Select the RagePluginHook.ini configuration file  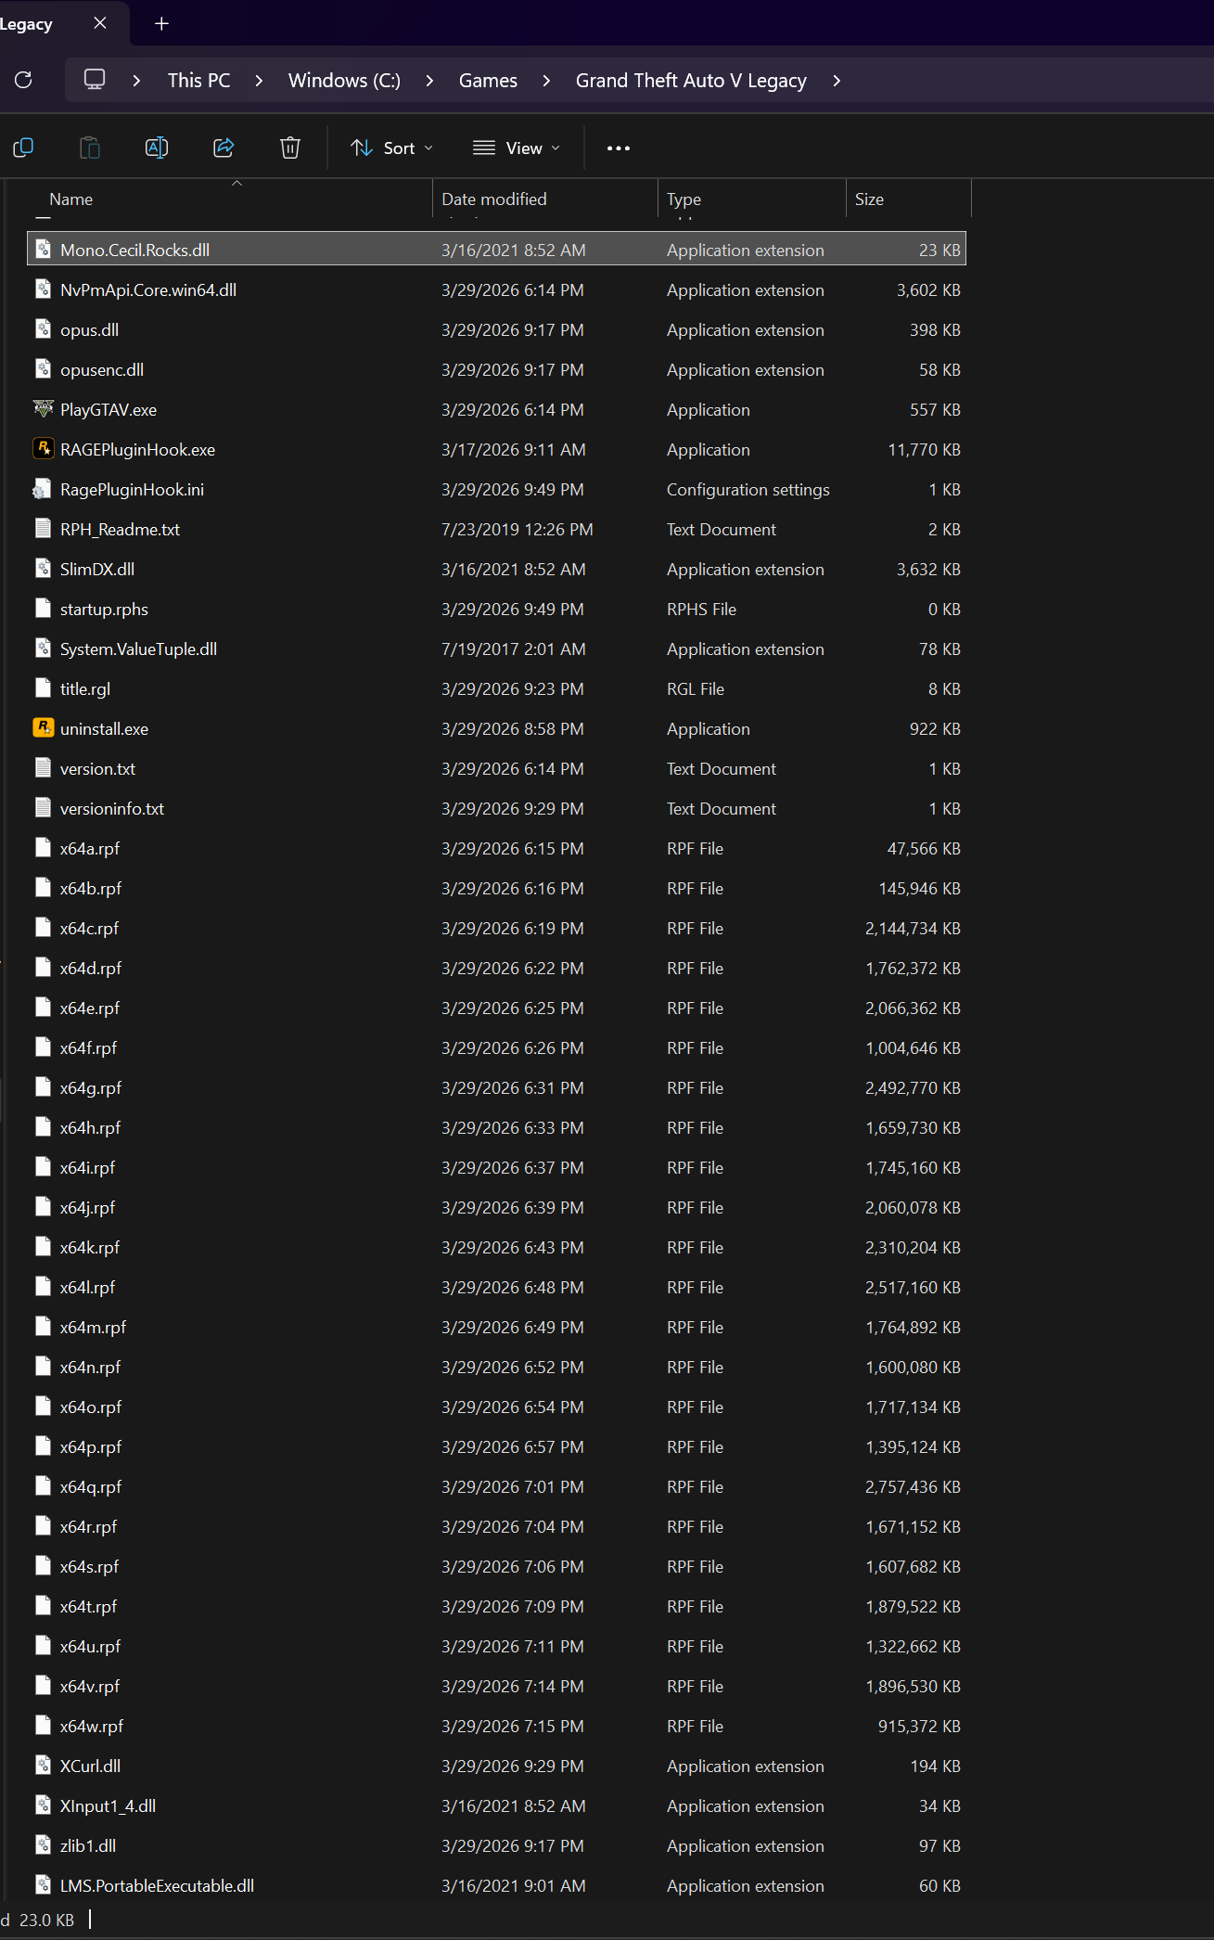(x=132, y=490)
